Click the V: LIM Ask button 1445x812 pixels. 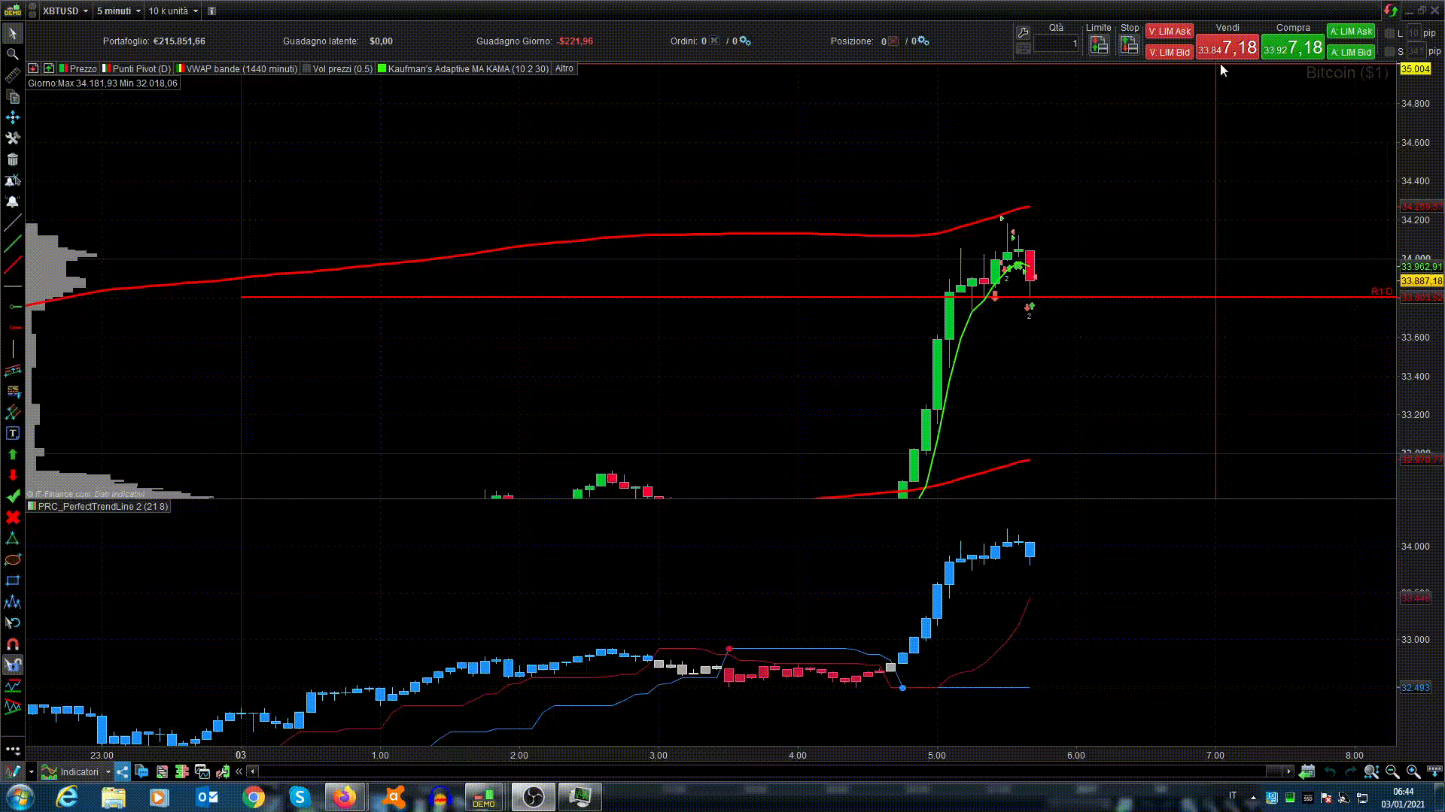pos(1169,32)
